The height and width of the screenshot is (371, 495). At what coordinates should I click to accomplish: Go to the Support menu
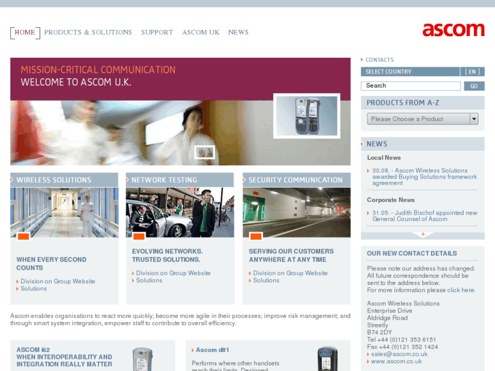coord(157,32)
